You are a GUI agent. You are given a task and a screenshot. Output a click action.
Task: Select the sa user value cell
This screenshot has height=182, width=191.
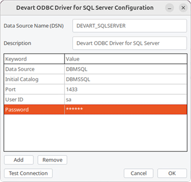click(x=126, y=99)
